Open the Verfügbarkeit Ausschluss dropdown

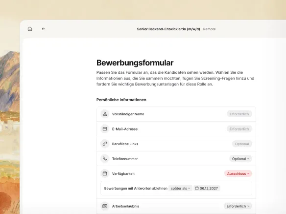(x=238, y=173)
